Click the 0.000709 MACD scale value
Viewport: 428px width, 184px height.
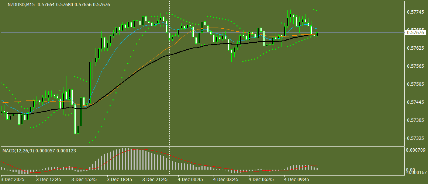click(415, 150)
